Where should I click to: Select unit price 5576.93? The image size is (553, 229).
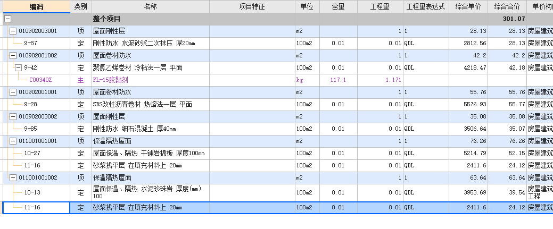pos(468,104)
